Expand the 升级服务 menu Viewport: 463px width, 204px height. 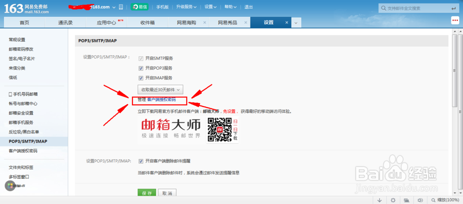pyautogui.click(x=186, y=7)
